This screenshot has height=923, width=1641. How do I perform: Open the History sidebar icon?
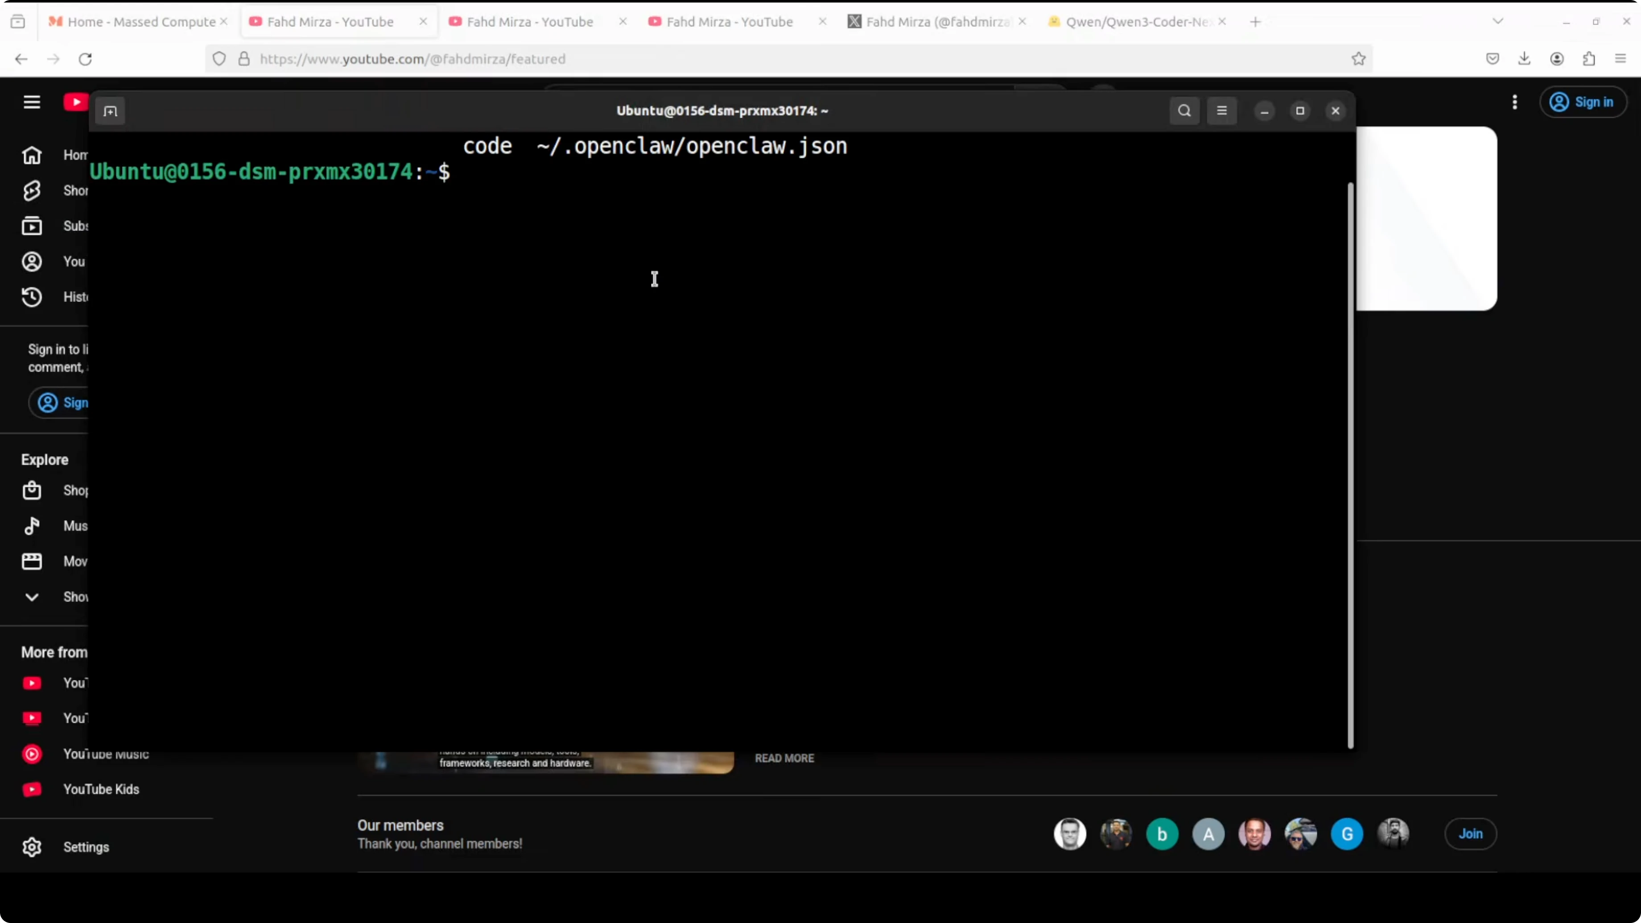pos(32,297)
